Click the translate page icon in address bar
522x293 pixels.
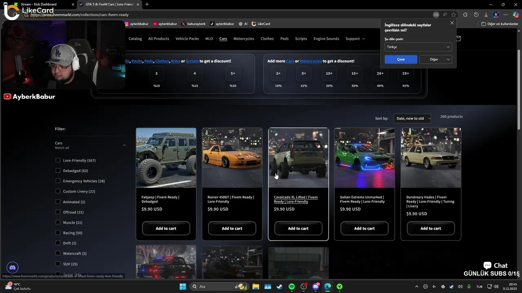point(436,15)
